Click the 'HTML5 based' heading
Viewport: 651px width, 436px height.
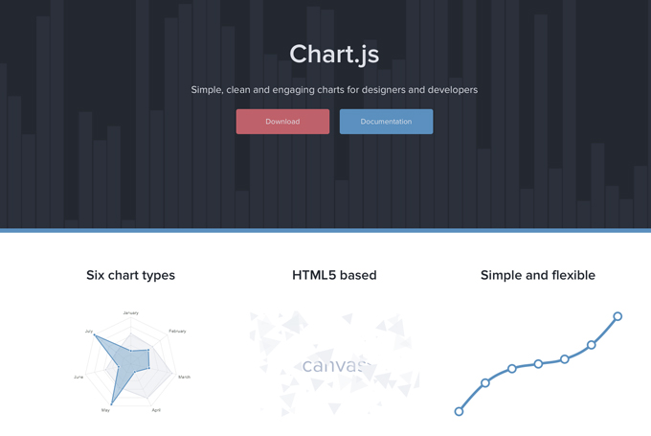click(334, 275)
